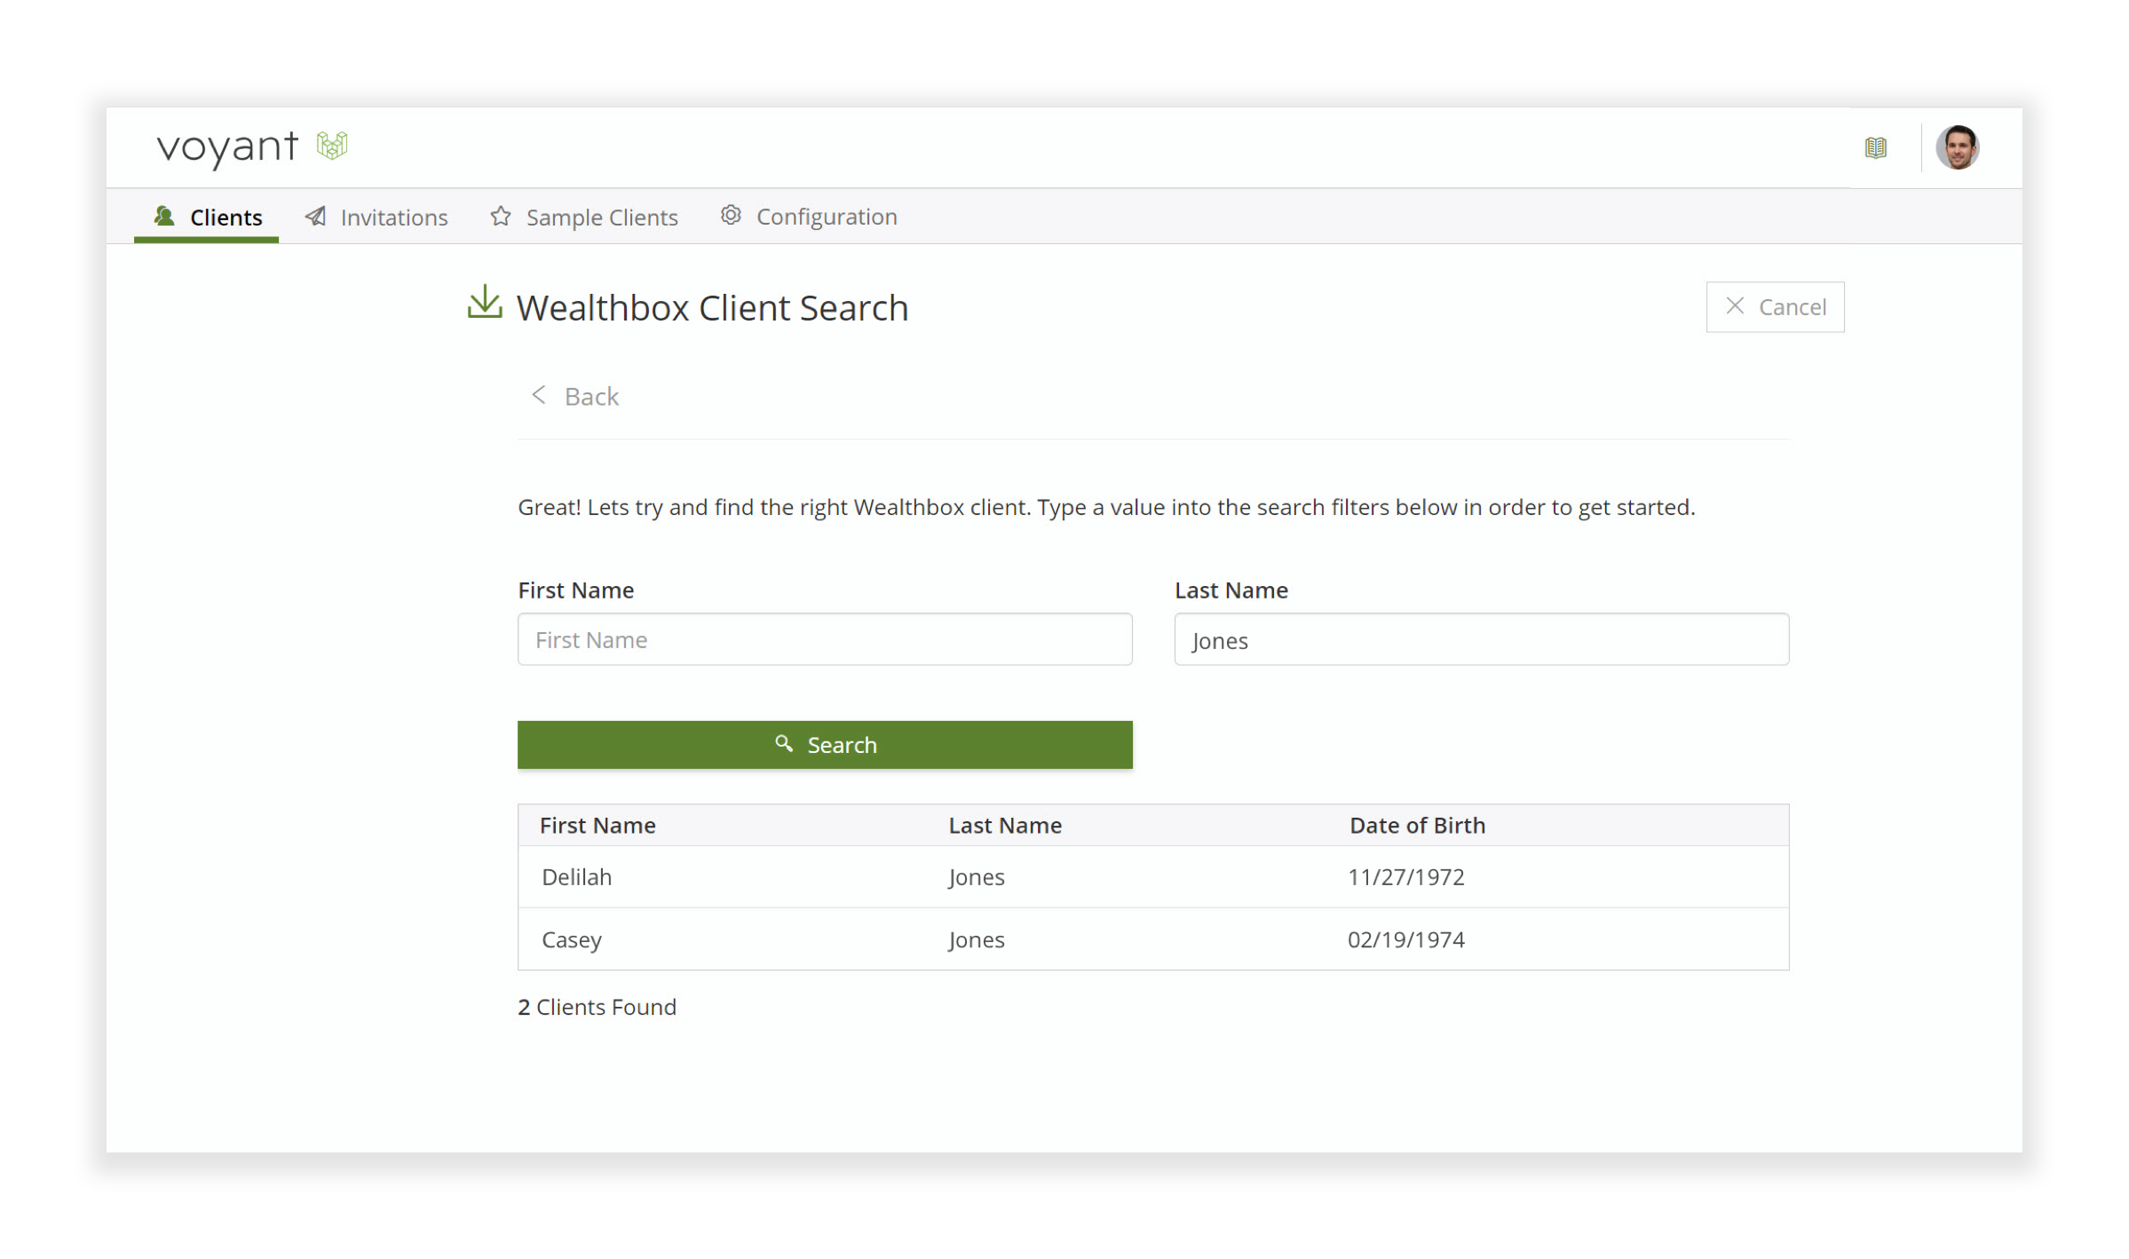Go Back to the previous step
The image size is (2129, 1259).
click(574, 396)
